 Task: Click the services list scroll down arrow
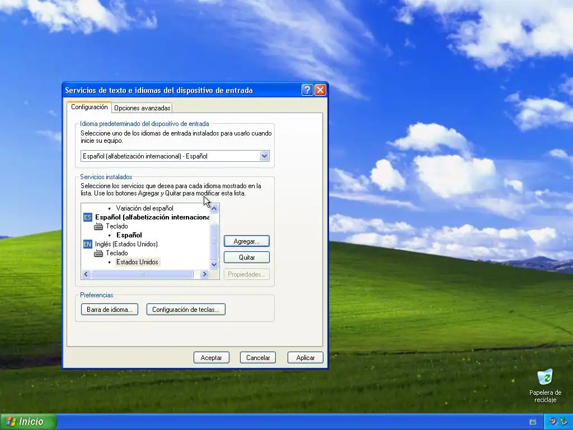[214, 264]
